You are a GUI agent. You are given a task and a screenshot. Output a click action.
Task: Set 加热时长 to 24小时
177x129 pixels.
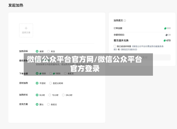pyautogui.click(x=63, y=95)
